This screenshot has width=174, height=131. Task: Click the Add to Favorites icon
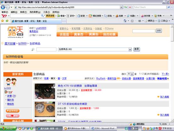[7, 21]
